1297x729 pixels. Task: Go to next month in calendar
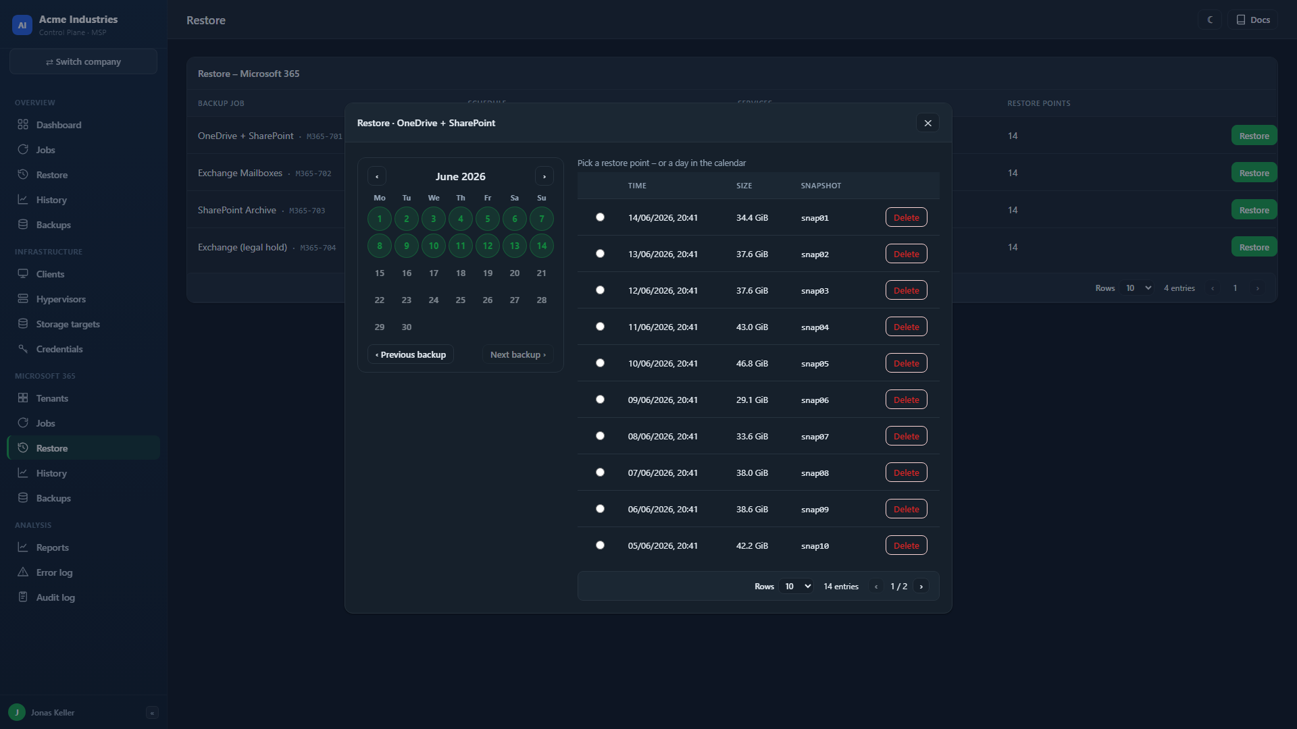[x=544, y=176]
